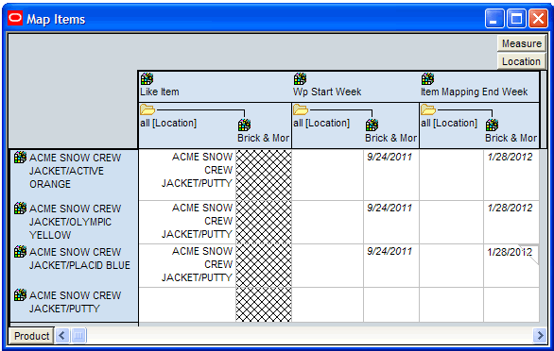Click the empty Like Item cell in JACKET/PUTTY row

tap(187, 305)
